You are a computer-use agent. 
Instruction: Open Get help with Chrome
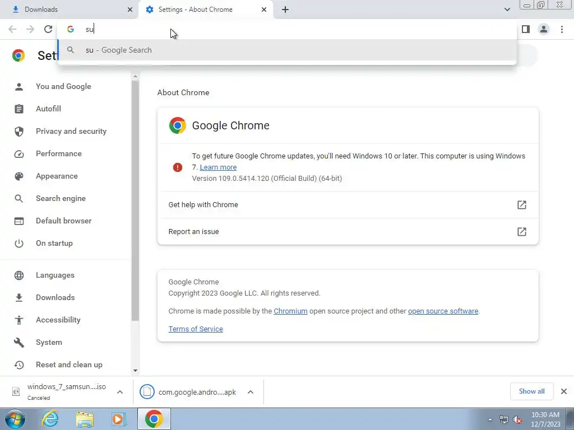pos(348,205)
